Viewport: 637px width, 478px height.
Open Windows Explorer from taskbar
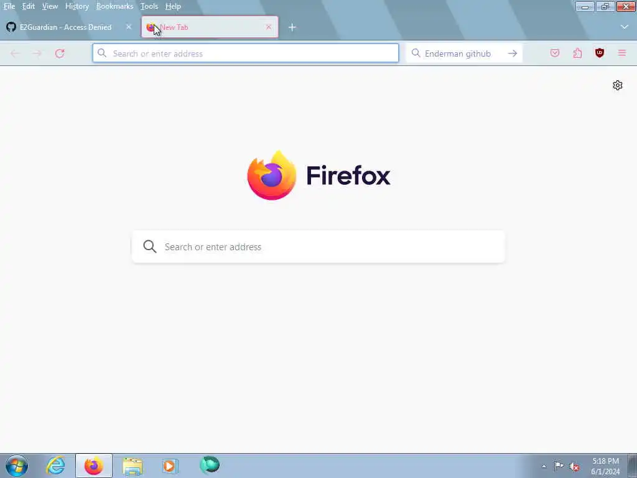coord(133,466)
